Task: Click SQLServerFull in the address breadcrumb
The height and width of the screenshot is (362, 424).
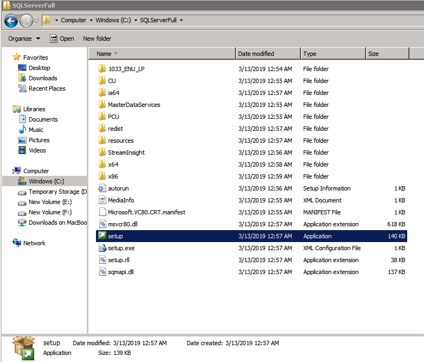Action: point(158,20)
